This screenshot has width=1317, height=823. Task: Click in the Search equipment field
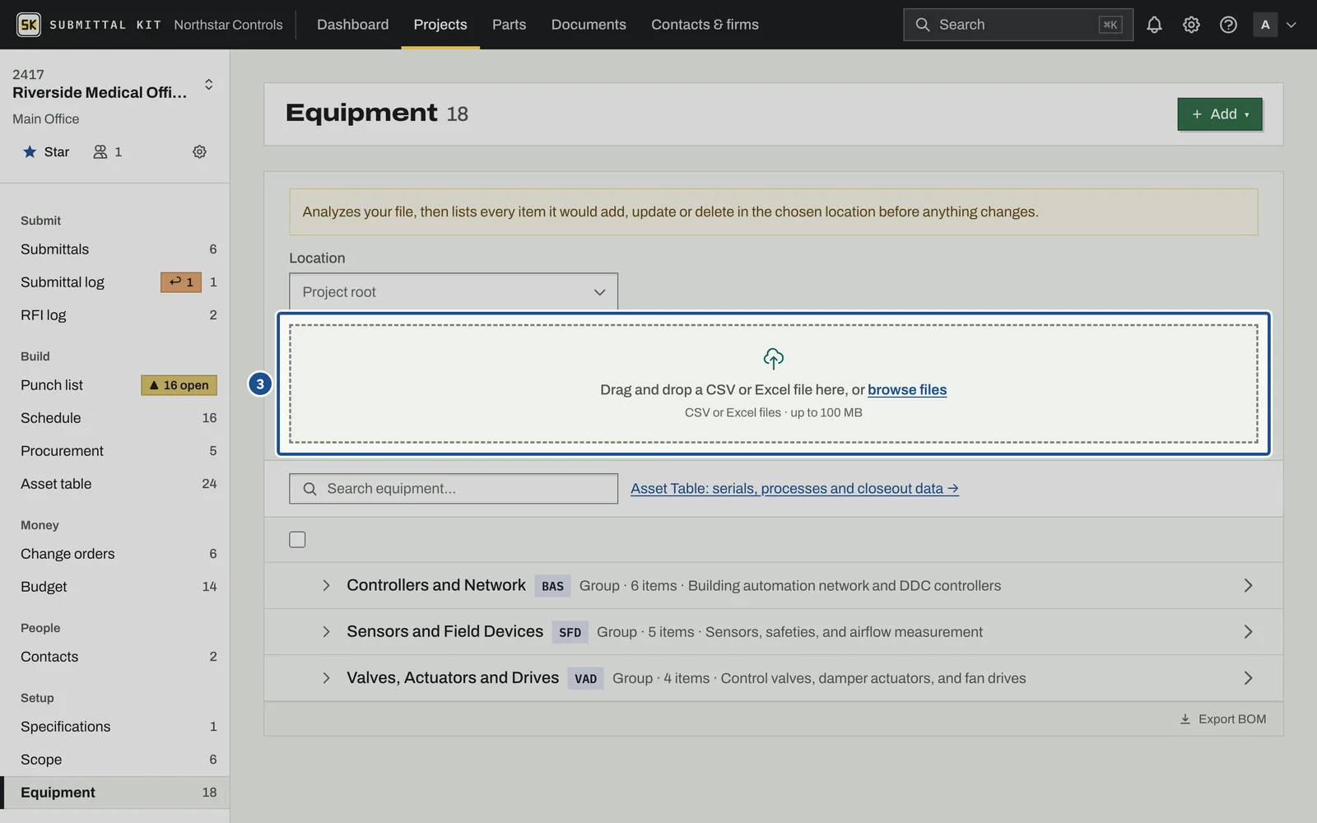tap(454, 489)
